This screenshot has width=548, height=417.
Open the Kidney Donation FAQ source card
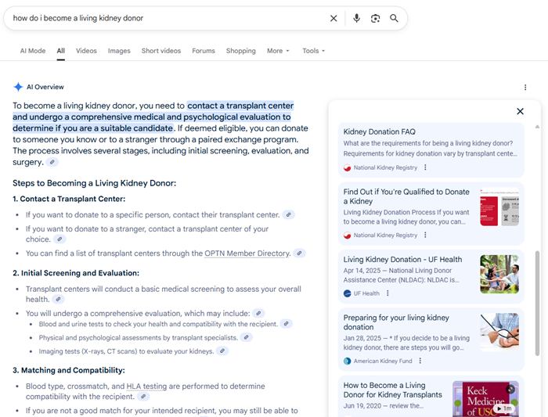[x=431, y=150]
